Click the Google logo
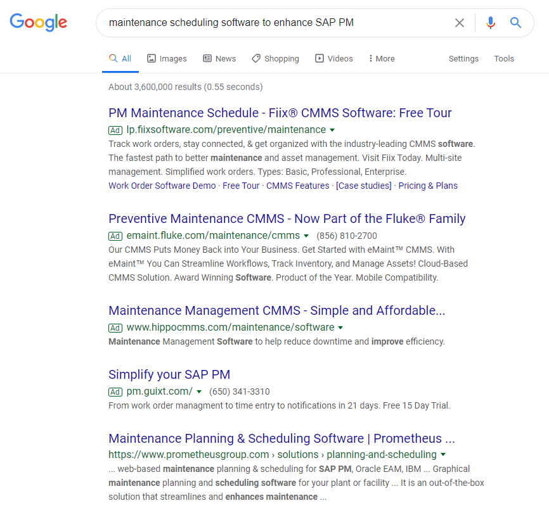The image size is (549, 515). 38,22
